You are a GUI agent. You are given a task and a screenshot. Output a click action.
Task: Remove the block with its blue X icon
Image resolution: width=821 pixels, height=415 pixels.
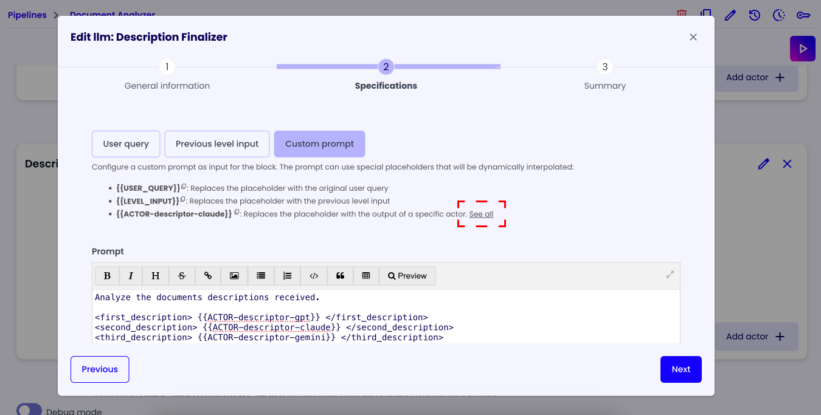pyautogui.click(x=788, y=164)
